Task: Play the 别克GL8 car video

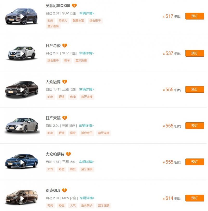Action: click(x=22, y=199)
